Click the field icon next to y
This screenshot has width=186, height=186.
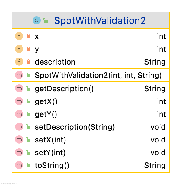pyautogui.click(x=19, y=49)
